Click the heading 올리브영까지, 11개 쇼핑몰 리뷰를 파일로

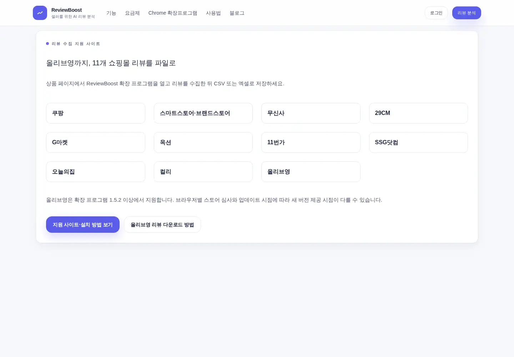click(111, 63)
